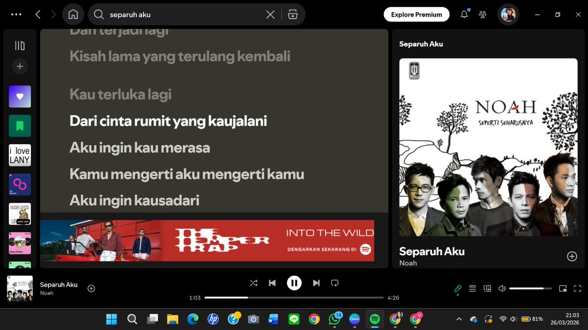Go back with the left arrow
Screen dimensions: 588x330
tap(38, 15)
